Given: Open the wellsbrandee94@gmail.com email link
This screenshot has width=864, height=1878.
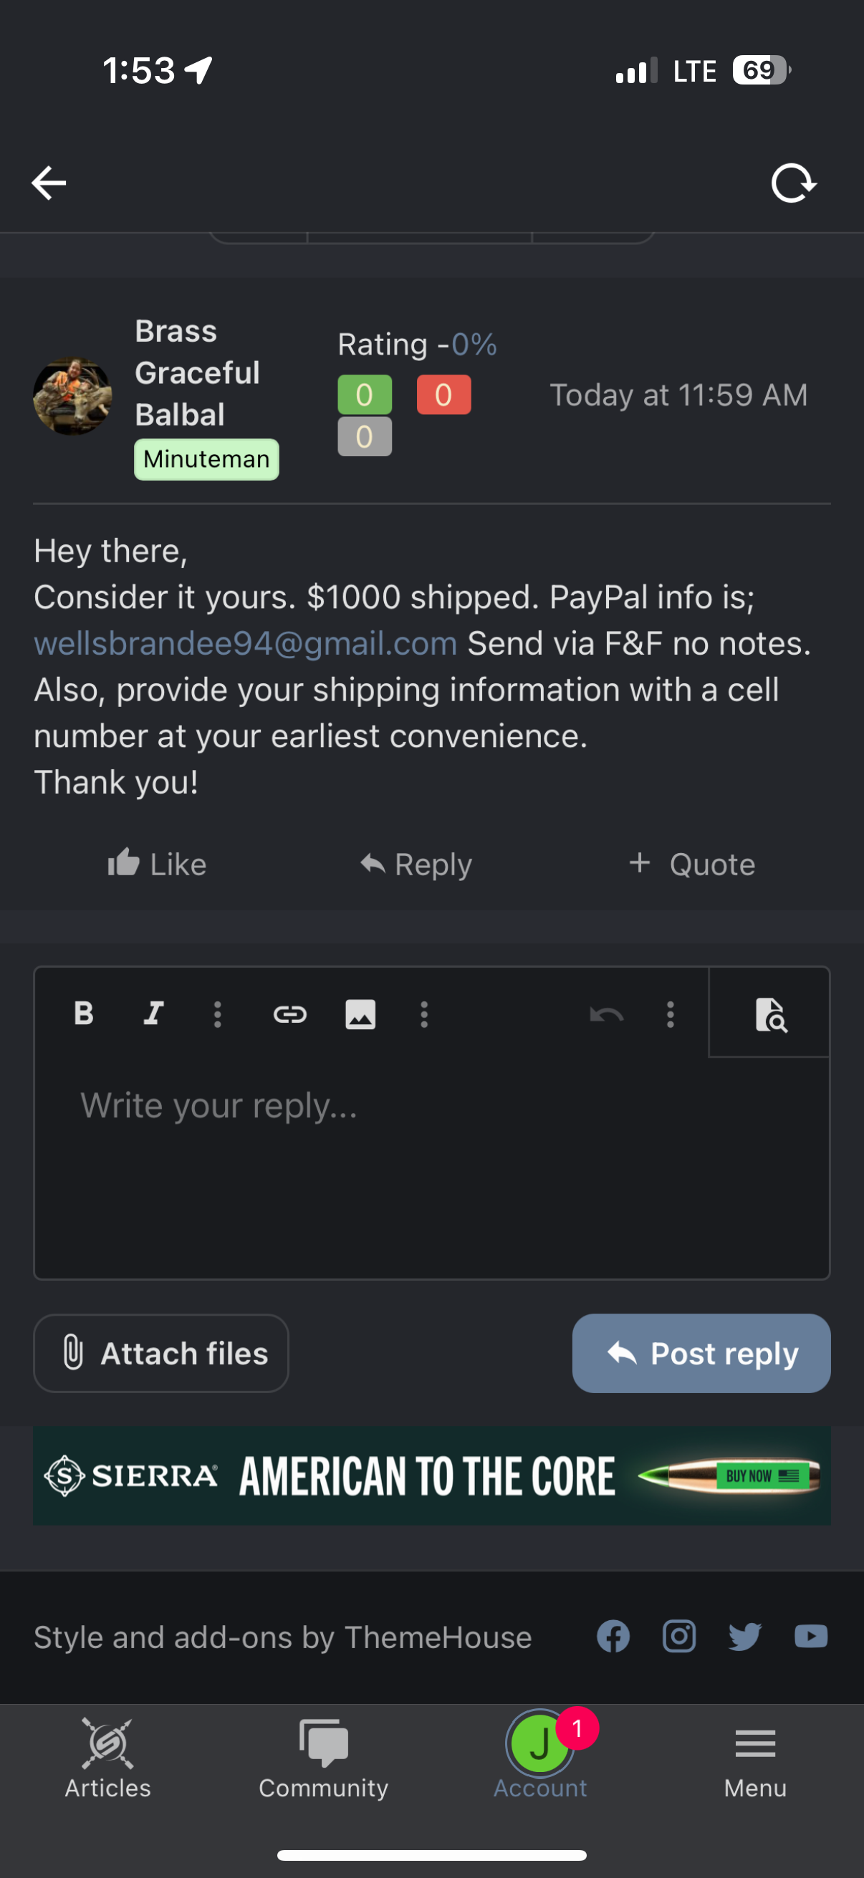Looking at the screenshot, I should 246,644.
